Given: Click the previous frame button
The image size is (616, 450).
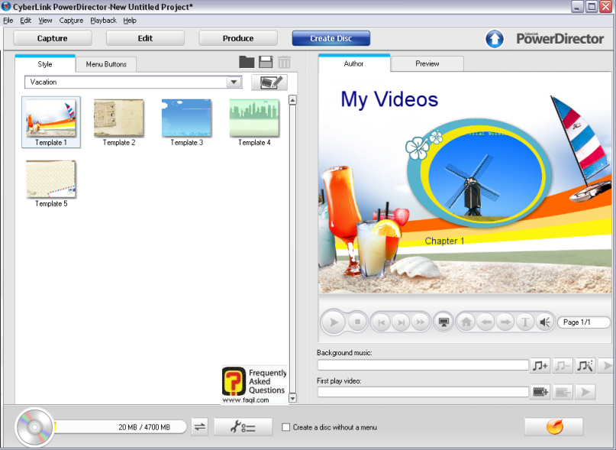Looking at the screenshot, I should pos(381,322).
